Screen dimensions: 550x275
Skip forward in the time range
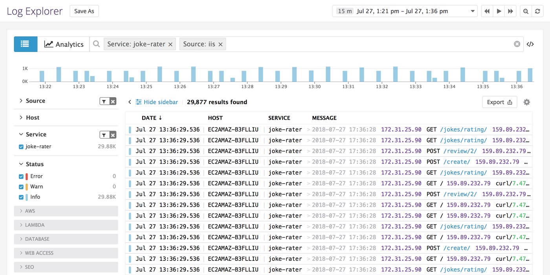510,11
